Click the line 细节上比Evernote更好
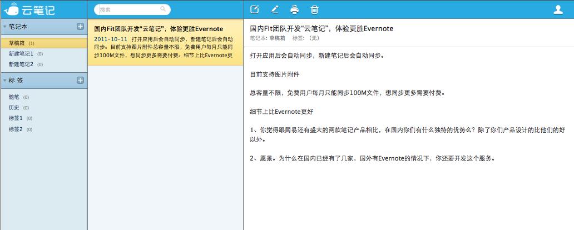 [x=281, y=111]
